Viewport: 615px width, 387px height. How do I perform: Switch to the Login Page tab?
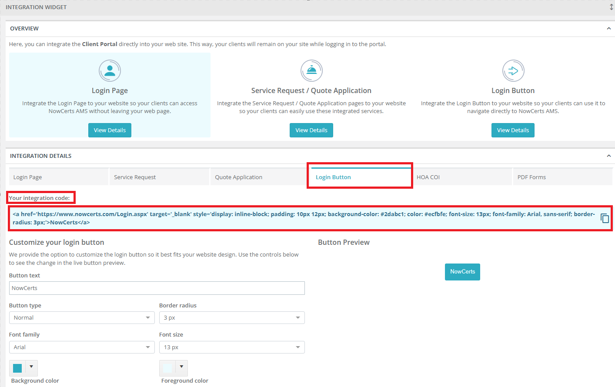(58, 177)
